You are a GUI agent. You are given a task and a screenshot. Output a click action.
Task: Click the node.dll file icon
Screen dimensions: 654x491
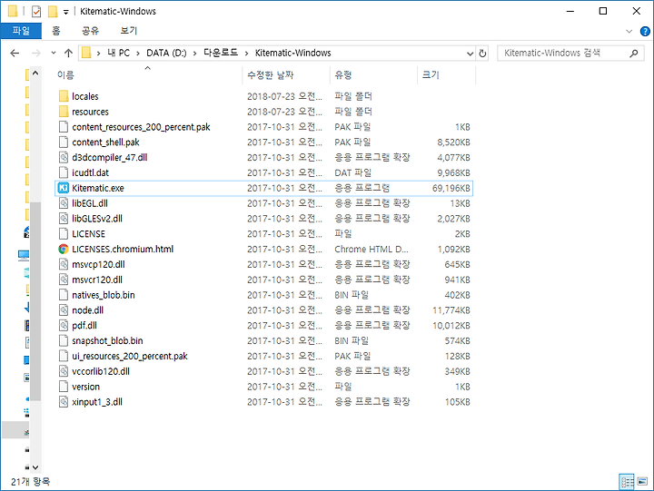pyautogui.click(x=64, y=310)
